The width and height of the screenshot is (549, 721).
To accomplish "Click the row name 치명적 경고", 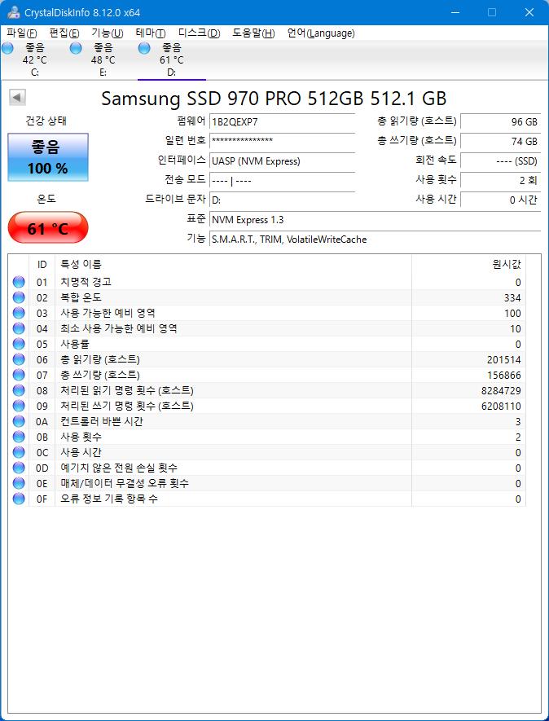I will pyautogui.click(x=86, y=281).
